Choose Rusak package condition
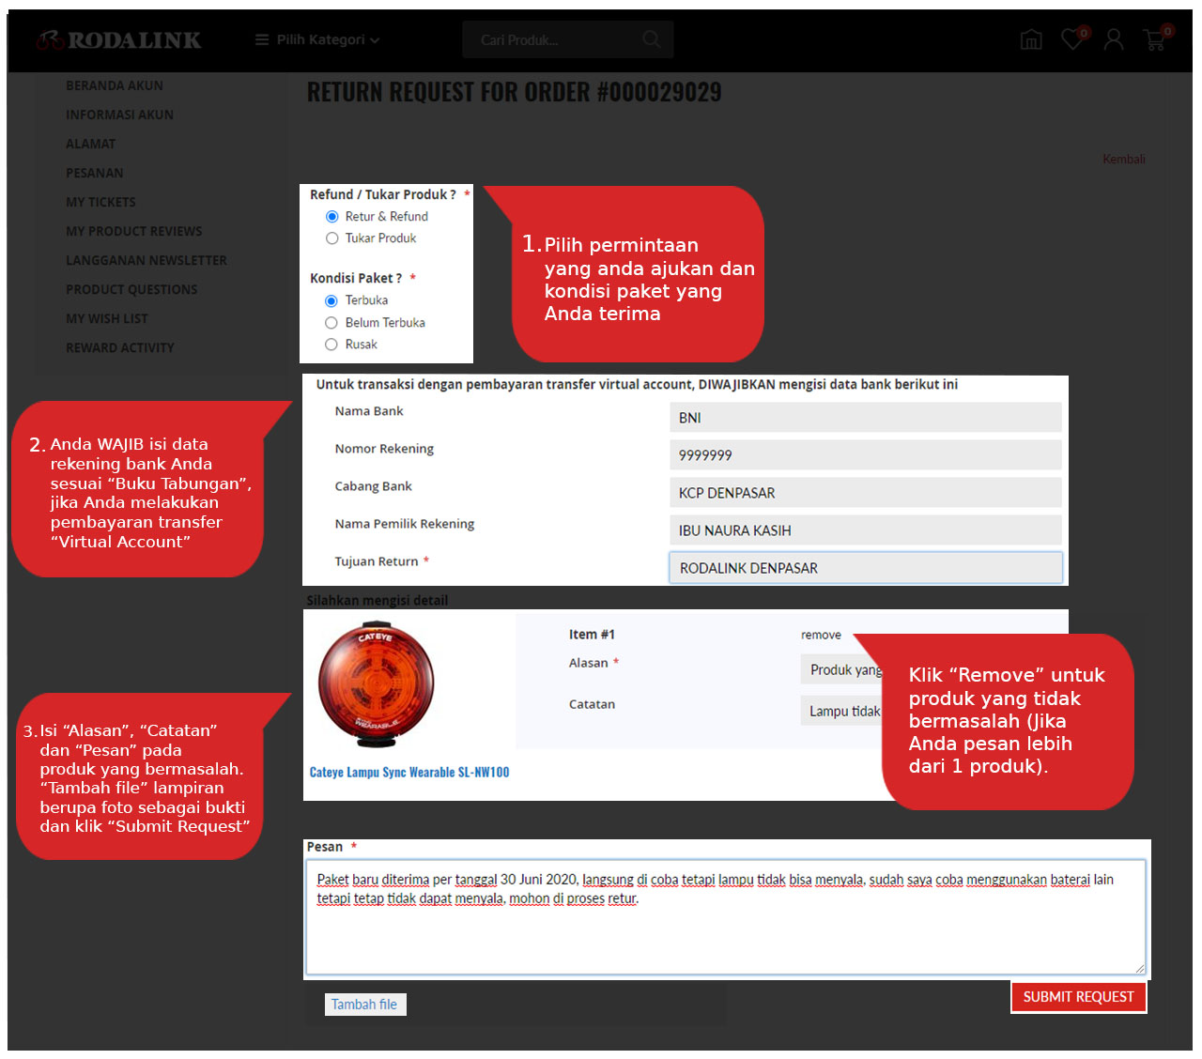The height and width of the screenshot is (1059, 1202). pyautogui.click(x=331, y=345)
